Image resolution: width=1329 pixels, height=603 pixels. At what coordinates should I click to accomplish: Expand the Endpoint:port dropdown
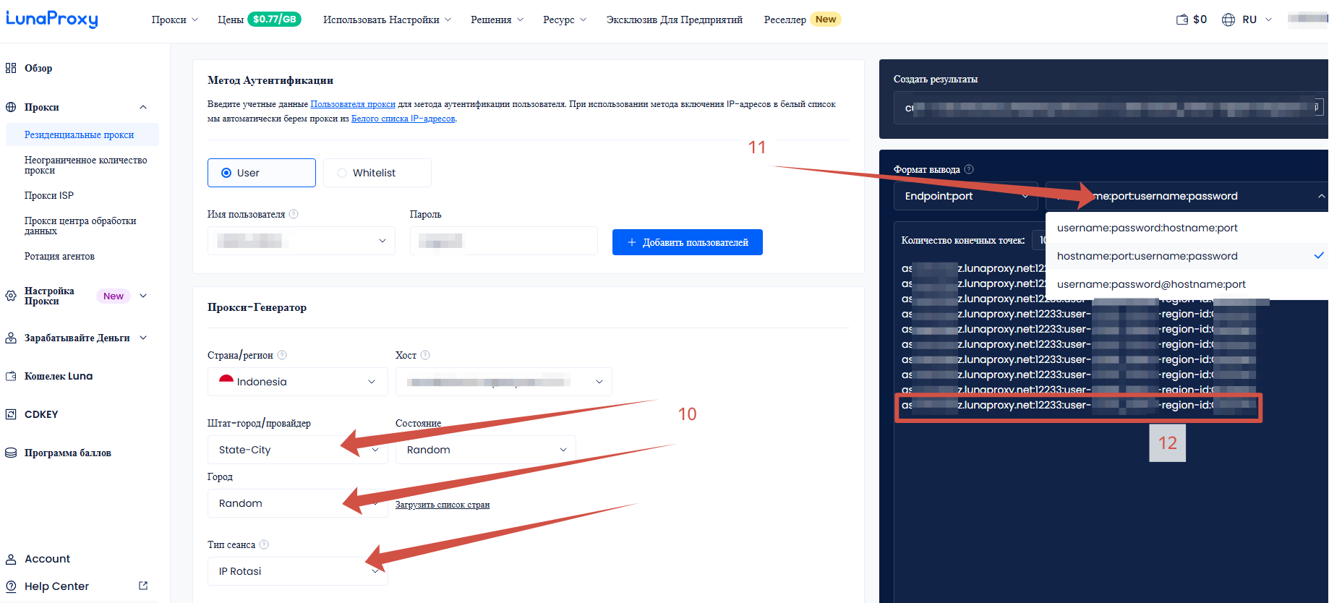click(x=965, y=196)
